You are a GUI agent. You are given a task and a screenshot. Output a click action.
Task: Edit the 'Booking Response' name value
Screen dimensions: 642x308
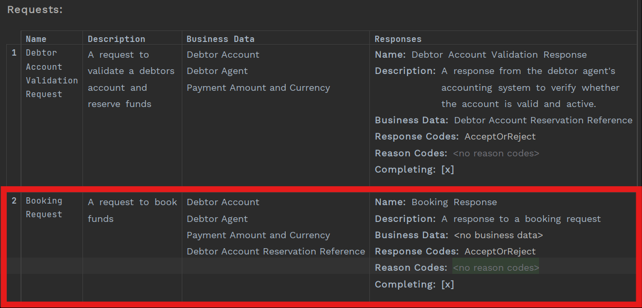tap(454, 202)
